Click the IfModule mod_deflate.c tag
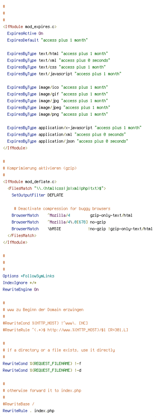Image resolution: width=156 pixels, height=417 pixels. click(x=29, y=182)
